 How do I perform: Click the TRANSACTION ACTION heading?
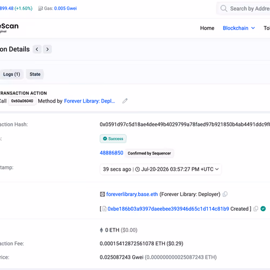pos(23,93)
